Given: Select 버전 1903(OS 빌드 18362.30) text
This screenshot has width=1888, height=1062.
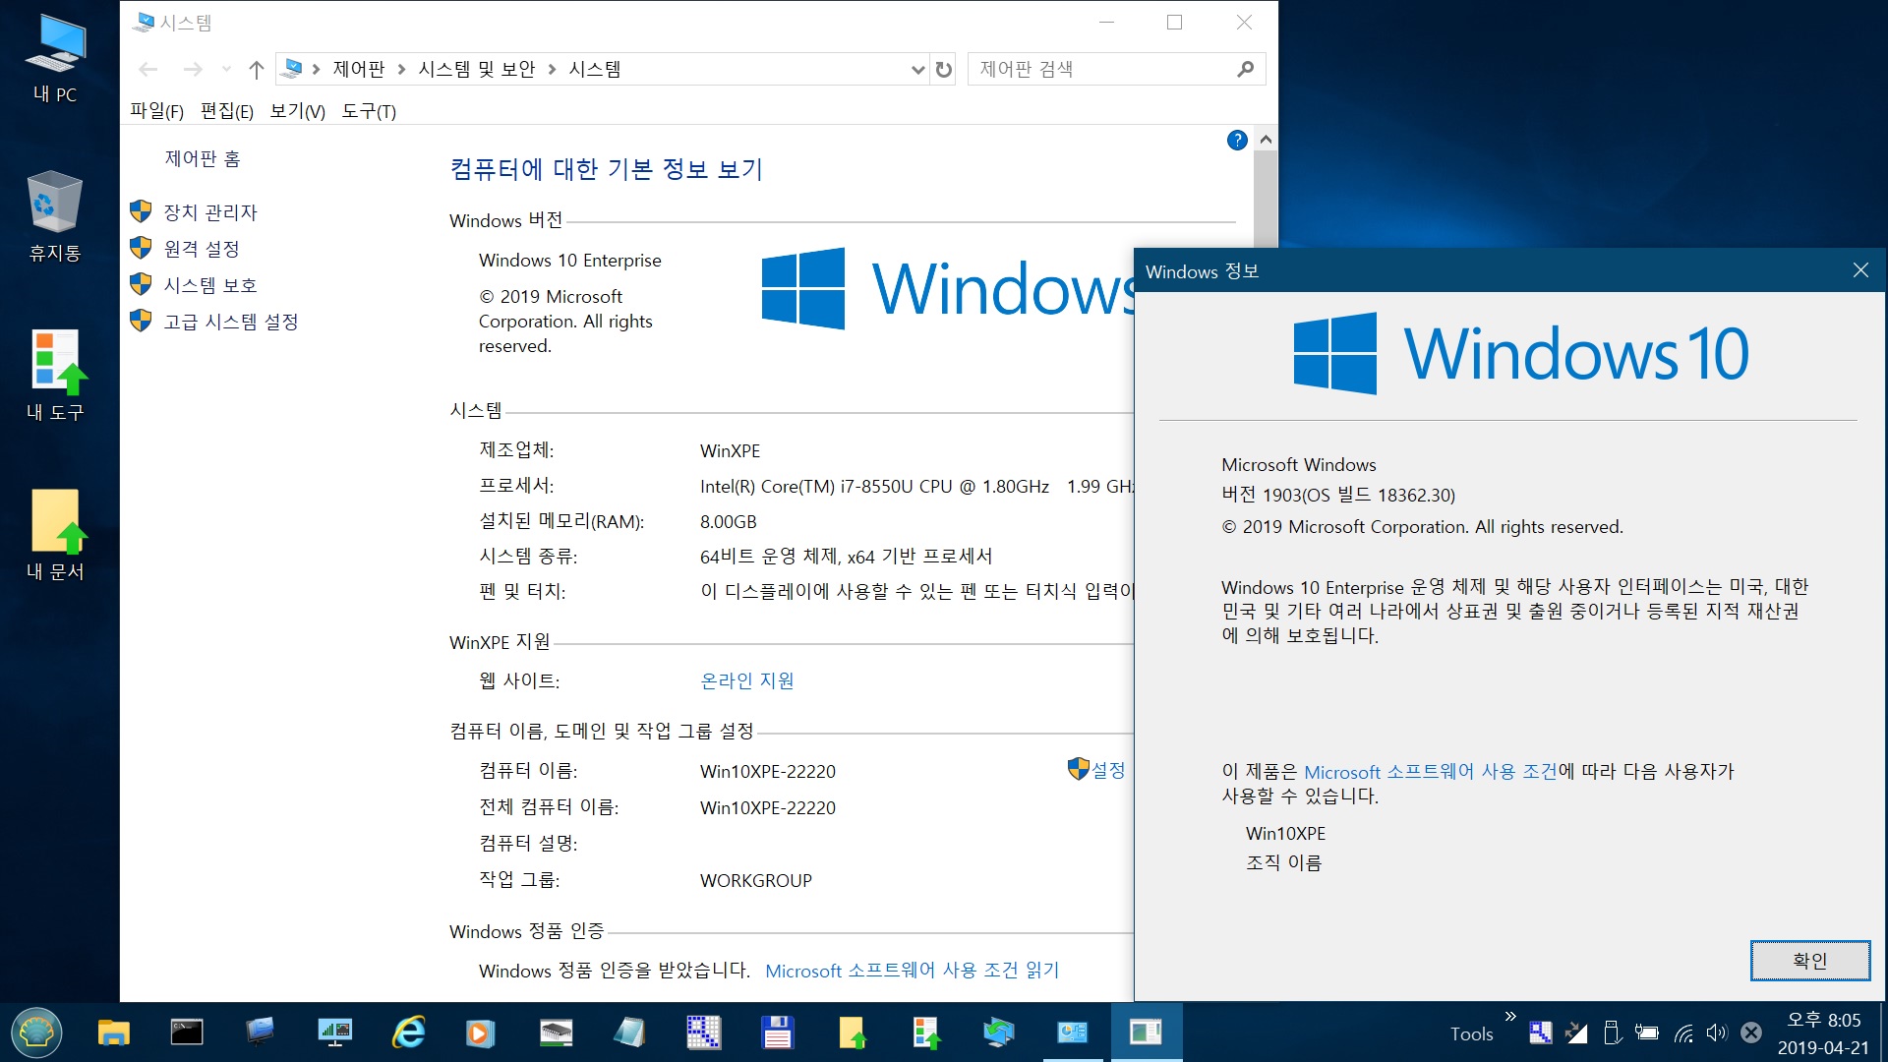Looking at the screenshot, I should [x=1338, y=495].
